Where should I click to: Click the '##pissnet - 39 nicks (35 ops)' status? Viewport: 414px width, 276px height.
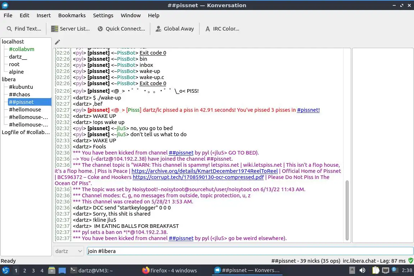[306, 261]
